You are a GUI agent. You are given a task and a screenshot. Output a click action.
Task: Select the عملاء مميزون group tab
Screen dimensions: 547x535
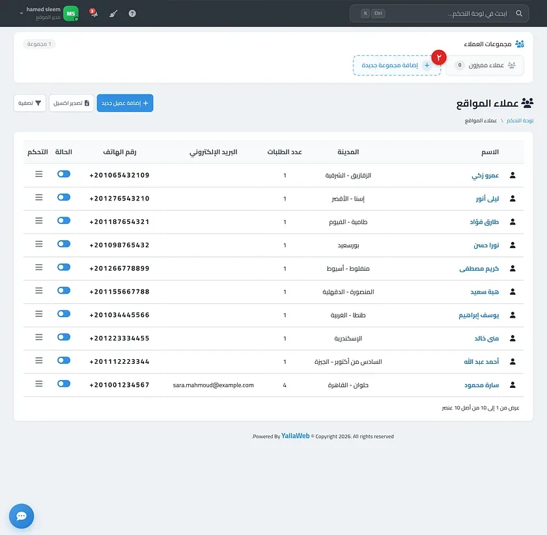[485, 65]
